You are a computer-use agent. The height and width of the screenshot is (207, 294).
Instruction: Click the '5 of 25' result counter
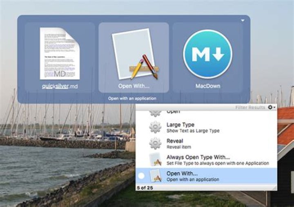(145, 188)
